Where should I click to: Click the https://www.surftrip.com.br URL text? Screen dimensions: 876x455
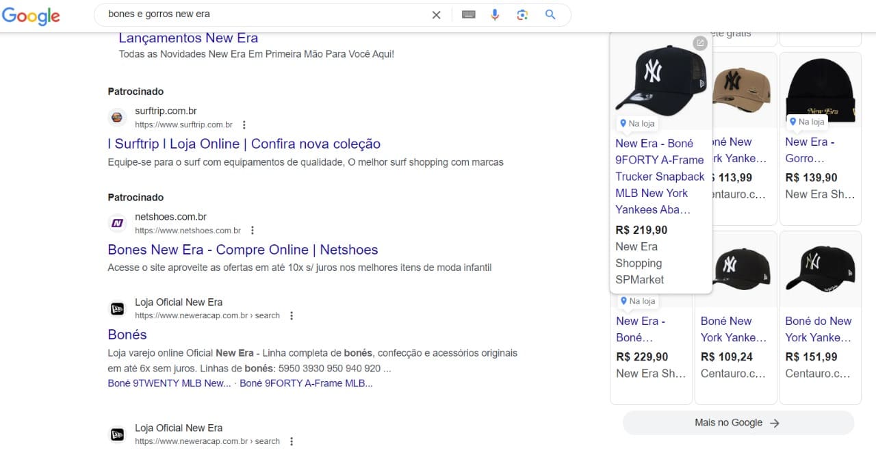[x=183, y=125]
